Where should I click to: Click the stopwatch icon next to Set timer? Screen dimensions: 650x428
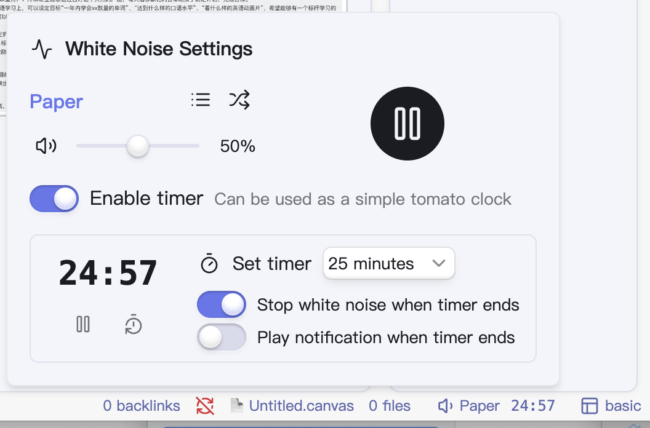[x=209, y=263]
